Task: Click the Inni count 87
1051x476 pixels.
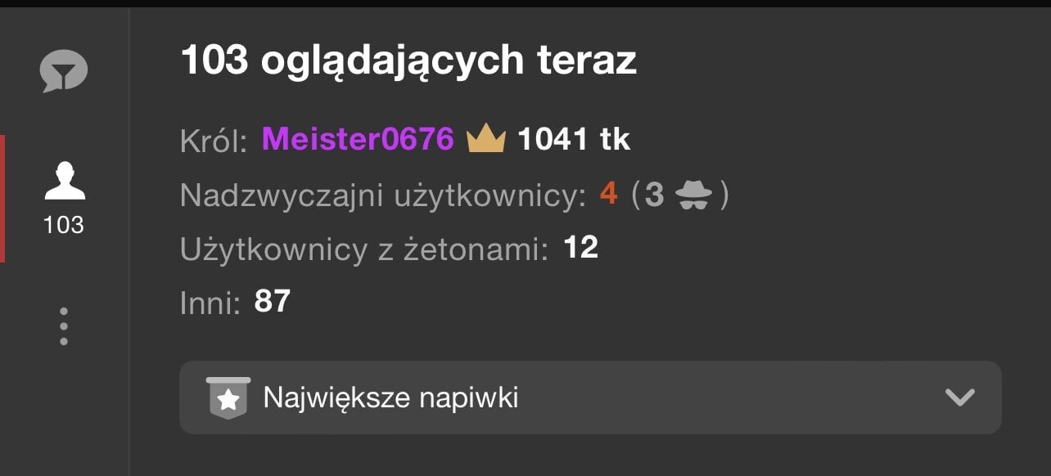Action: tap(273, 301)
